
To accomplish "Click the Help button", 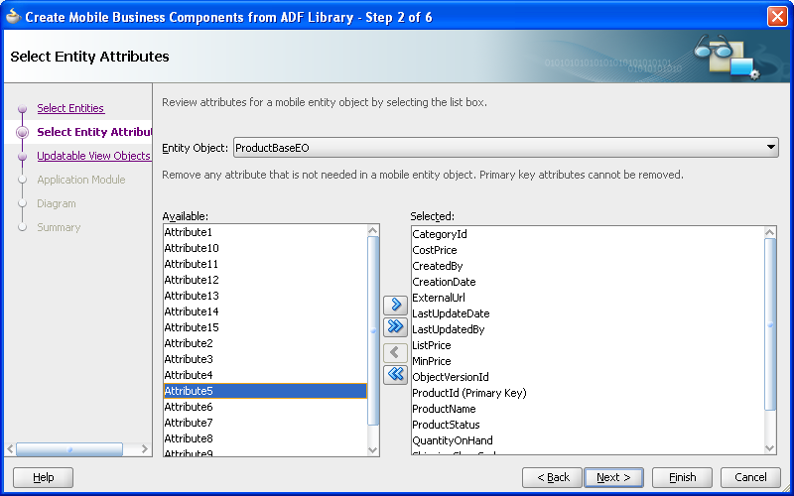I will pyautogui.click(x=43, y=477).
